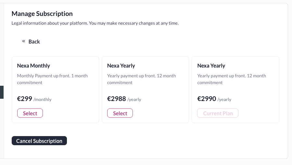Click the Current Plan button
This screenshot has width=292, height=165.
(x=218, y=113)
